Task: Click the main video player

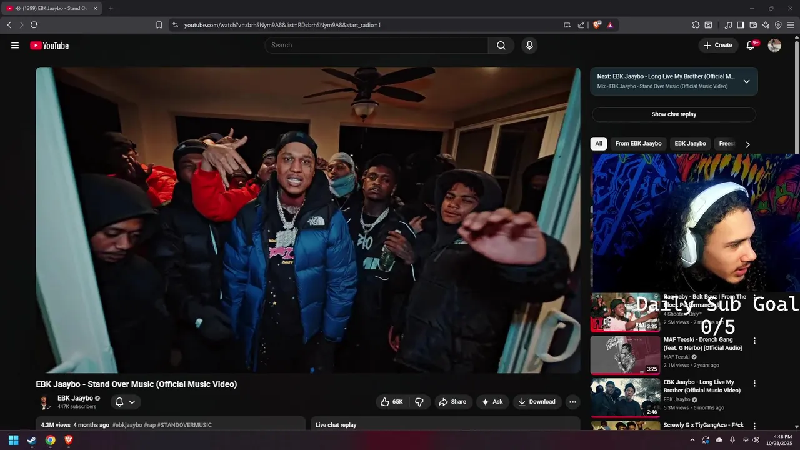Action: tap(308, 220)
